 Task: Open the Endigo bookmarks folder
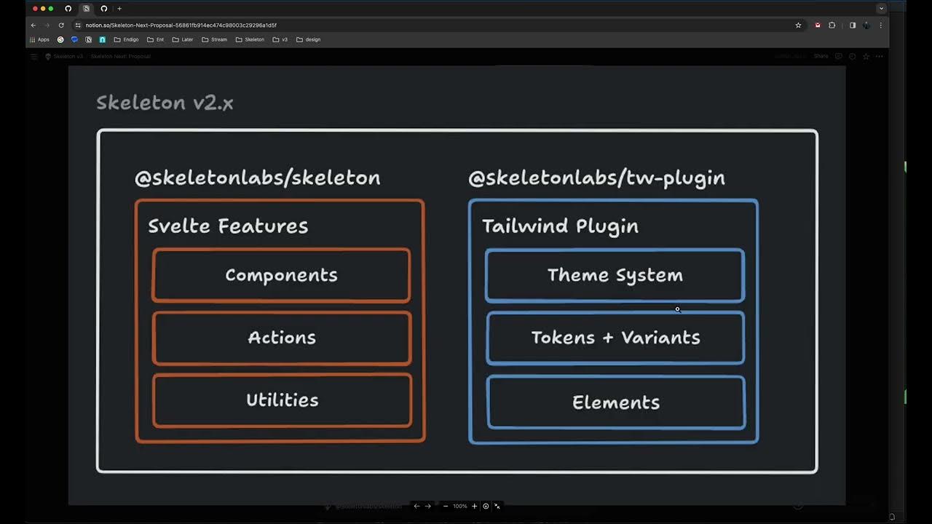click(127, 39)
